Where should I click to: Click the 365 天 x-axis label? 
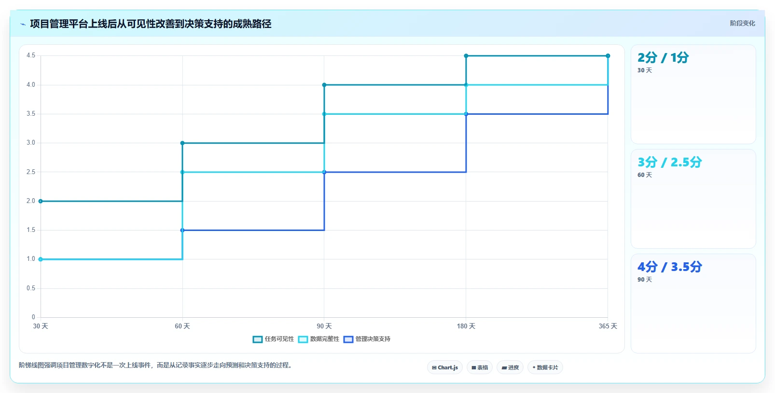(x=608, y=326)
